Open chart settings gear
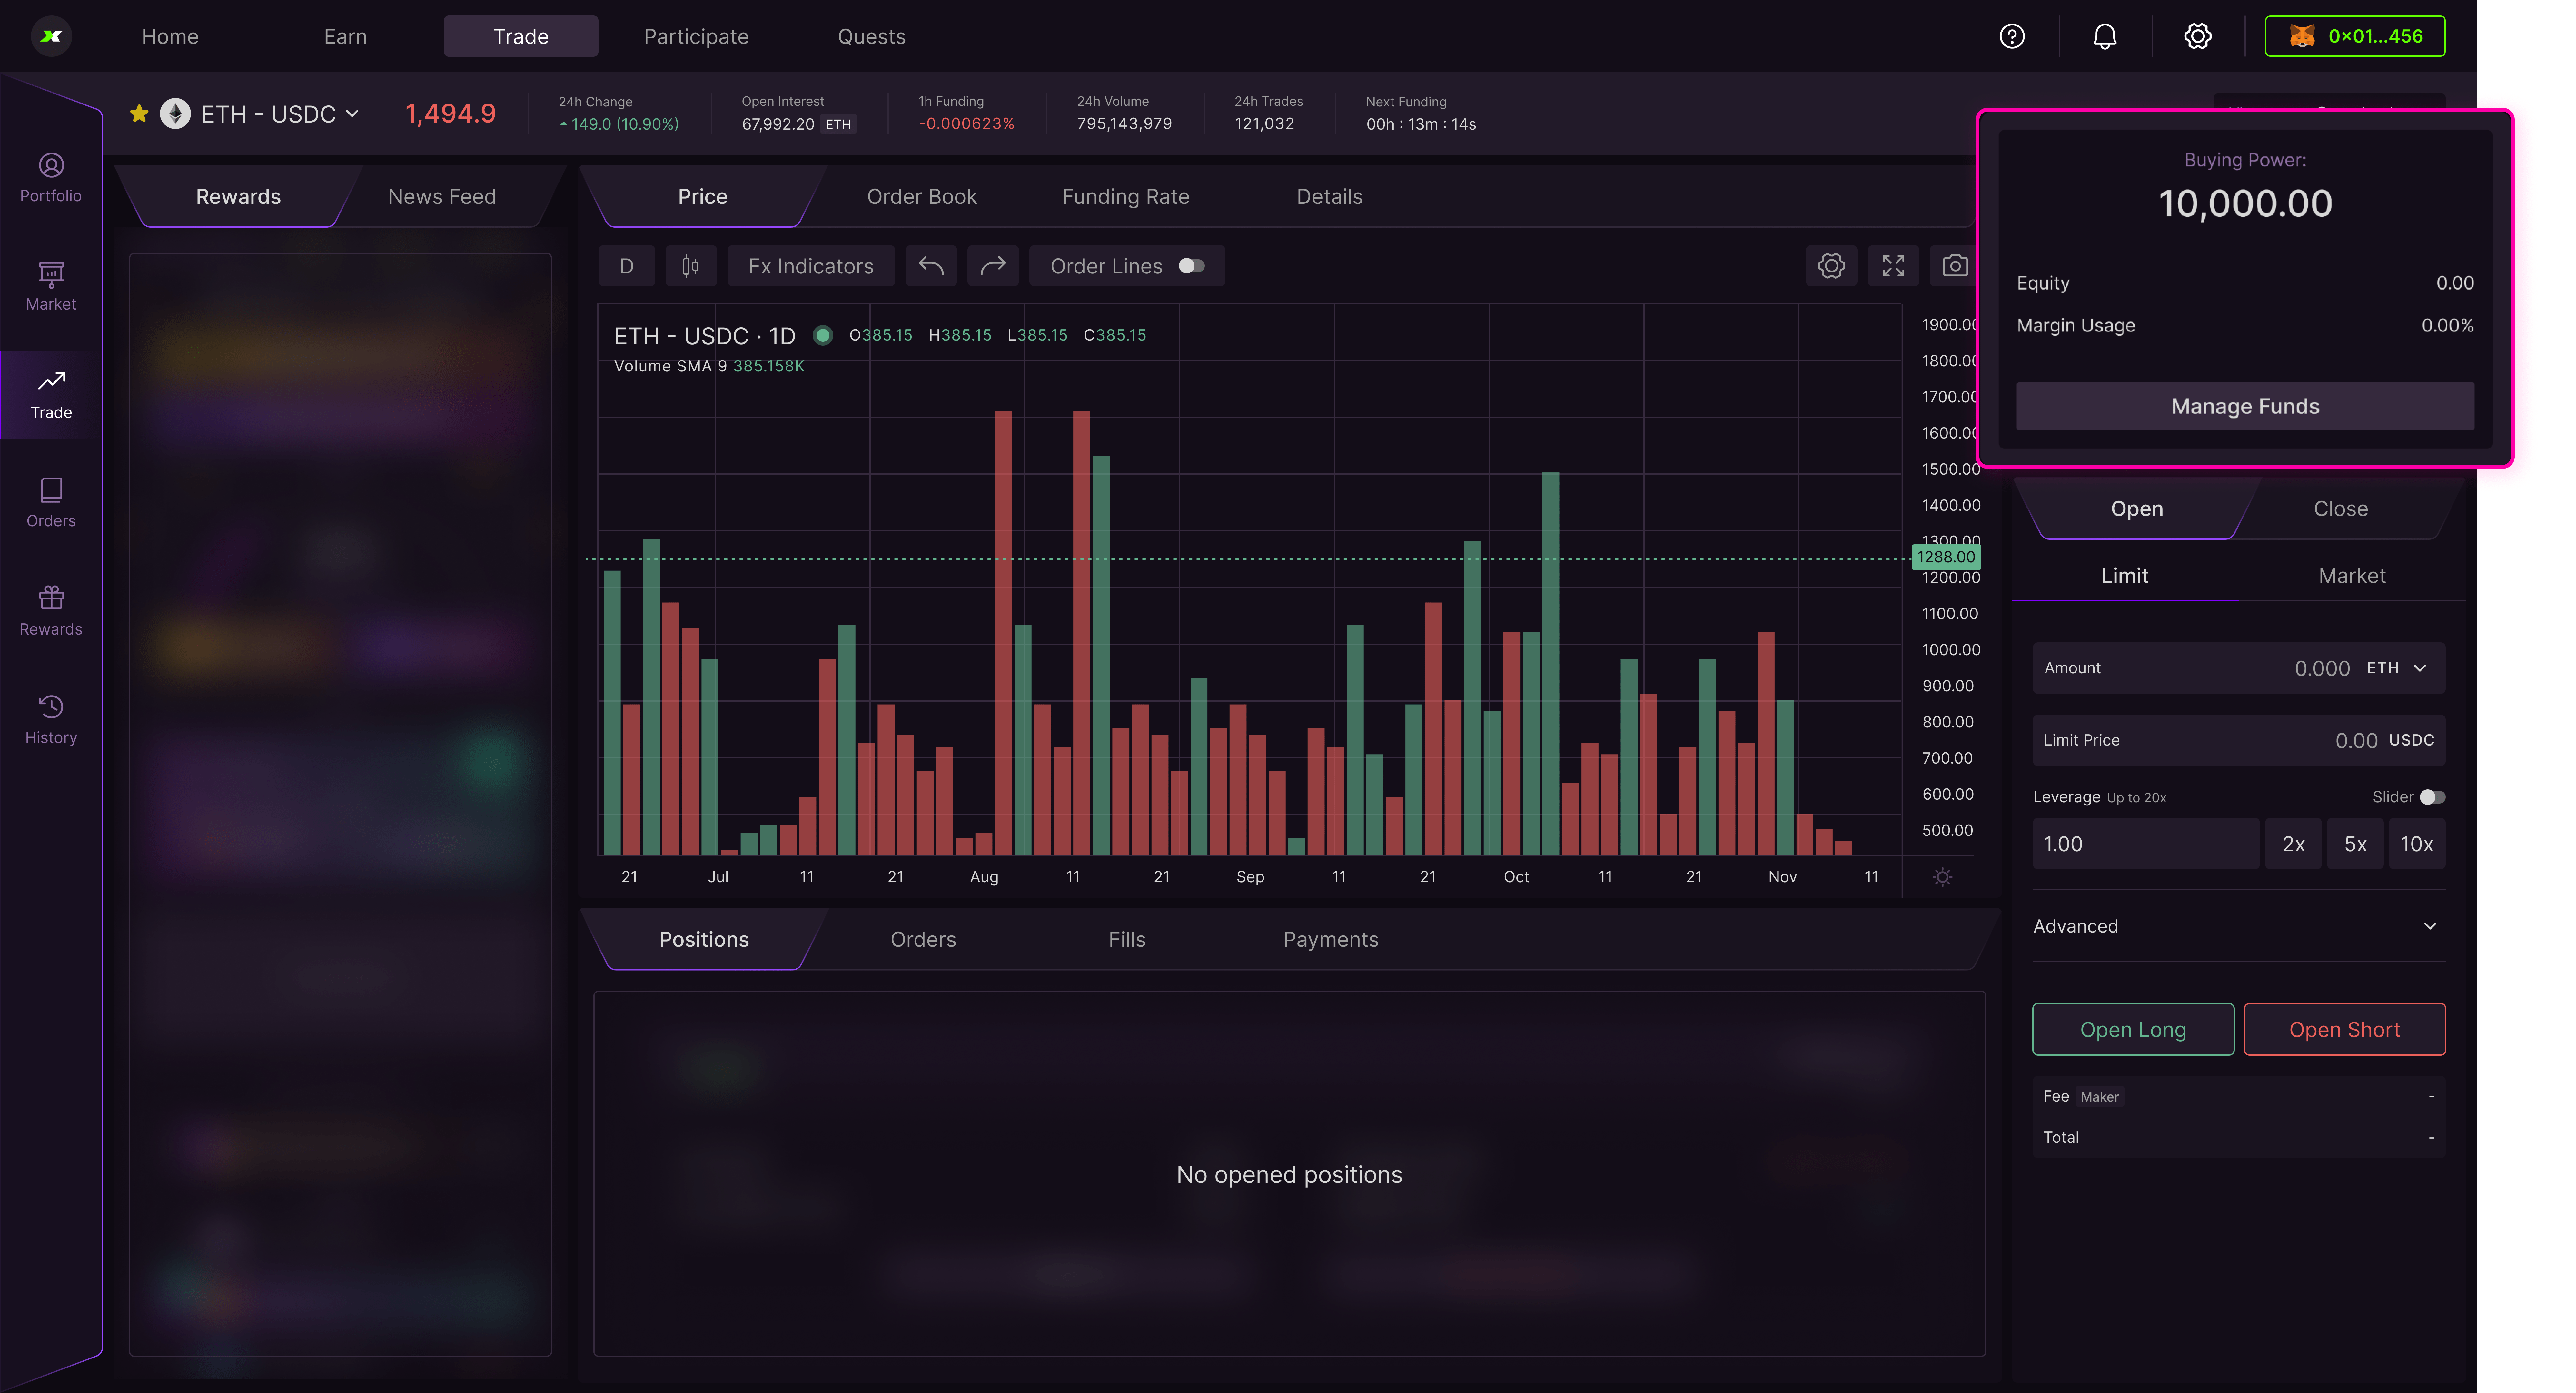Image resolution: width=2576 pixels, height=1393 pixels. tap(1831, 266)
